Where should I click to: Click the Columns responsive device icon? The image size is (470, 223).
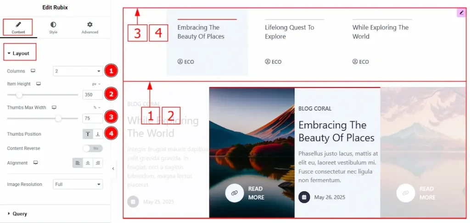(33, 71)
